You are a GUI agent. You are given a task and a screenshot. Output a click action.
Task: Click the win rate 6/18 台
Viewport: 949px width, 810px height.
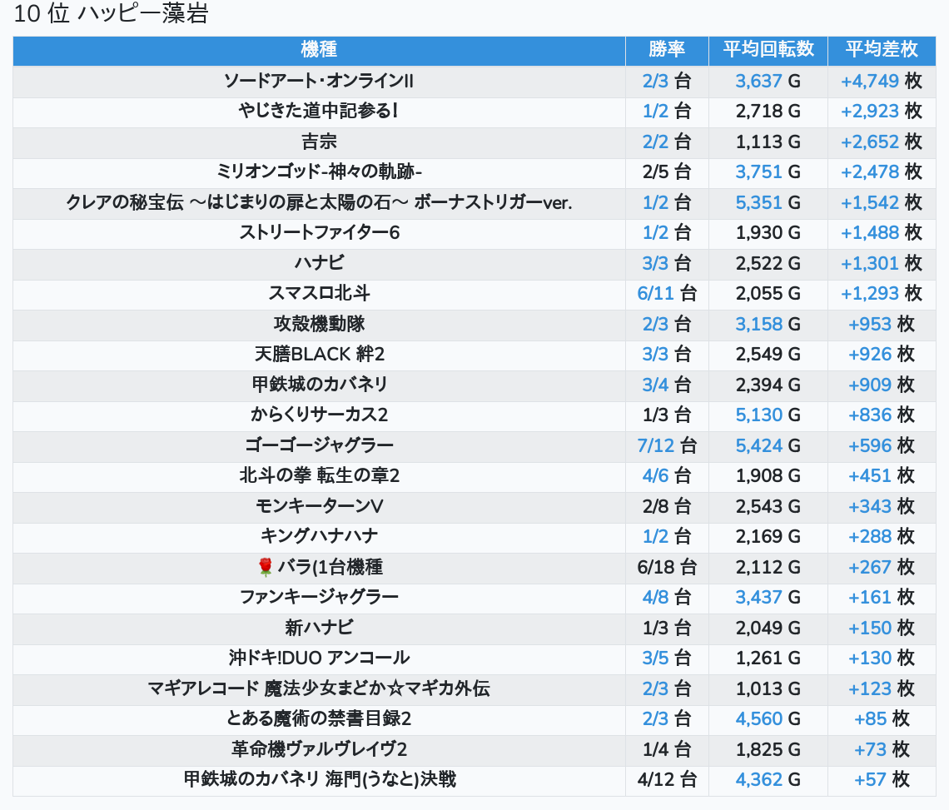tap(667, 567)
